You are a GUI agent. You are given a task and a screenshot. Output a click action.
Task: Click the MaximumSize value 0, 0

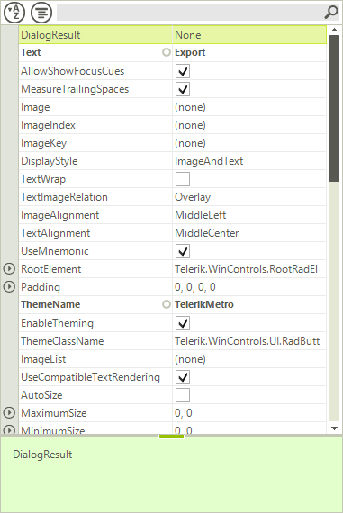click(x=184, y=413)
